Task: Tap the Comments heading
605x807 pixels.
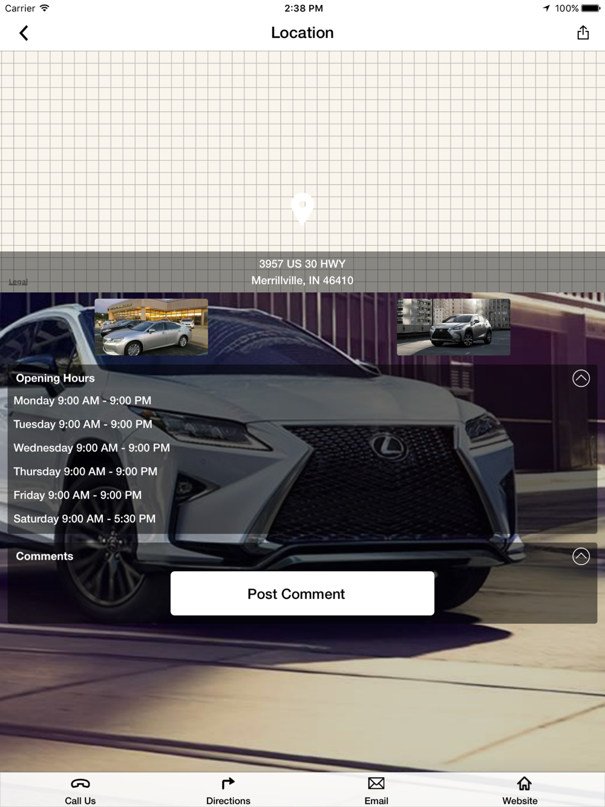Action: tap(44, 556)
